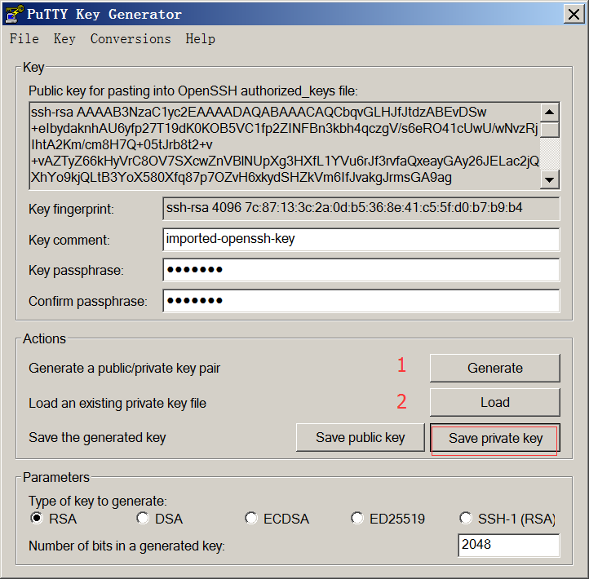The height and width of the screenshot is (579, 589).
Task: Click the Generate button
Action: coord(494,368)
